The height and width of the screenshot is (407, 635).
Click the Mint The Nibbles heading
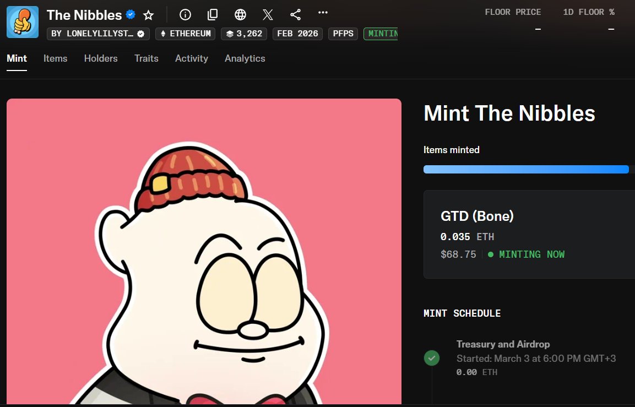(x=509, y=113)
